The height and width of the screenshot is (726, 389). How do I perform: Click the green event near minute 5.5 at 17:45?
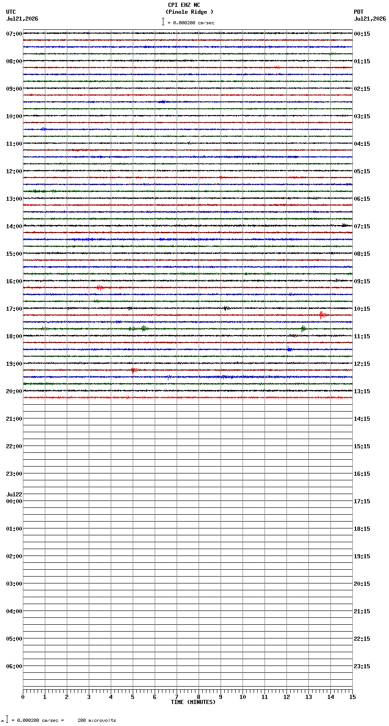pyautogui.click(x=144, y=328)
